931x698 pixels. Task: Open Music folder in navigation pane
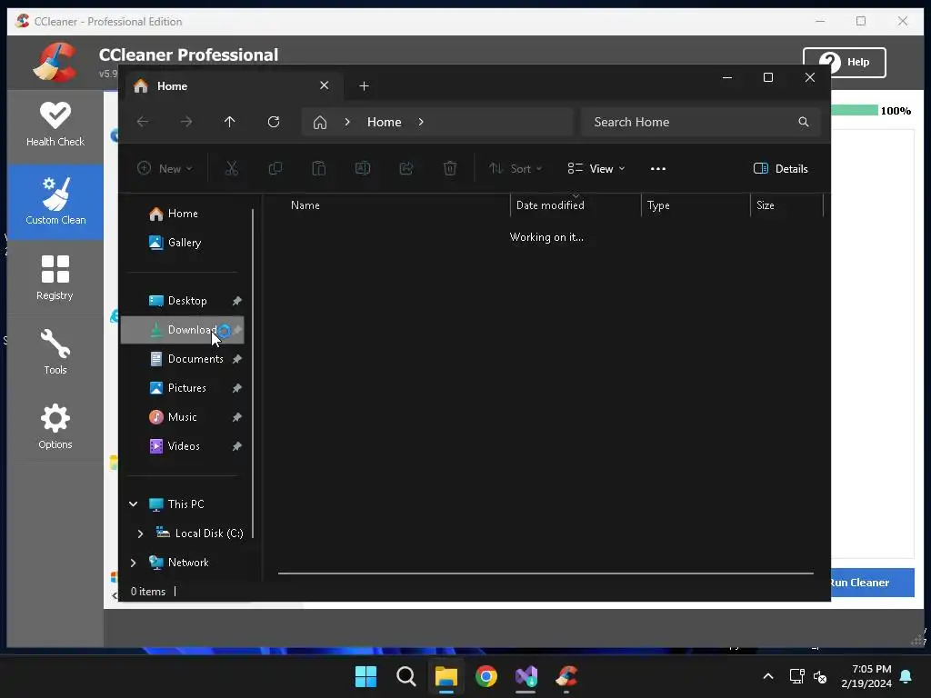(183, 417)
